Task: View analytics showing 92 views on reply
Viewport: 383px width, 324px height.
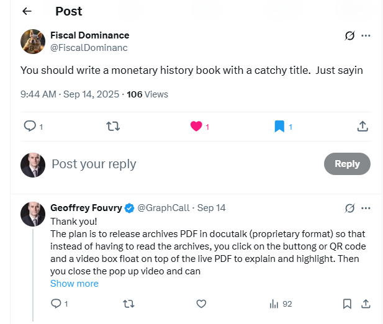Action: pyautogui.click(x=281, y=304)
